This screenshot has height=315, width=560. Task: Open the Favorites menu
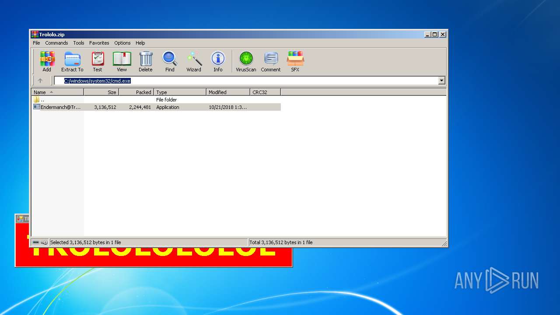click(x=99, y=43)
